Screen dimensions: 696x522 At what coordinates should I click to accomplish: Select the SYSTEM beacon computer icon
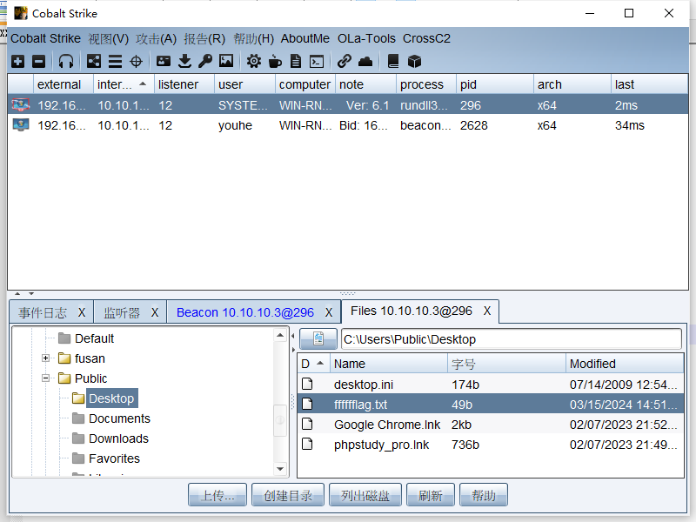20,104
